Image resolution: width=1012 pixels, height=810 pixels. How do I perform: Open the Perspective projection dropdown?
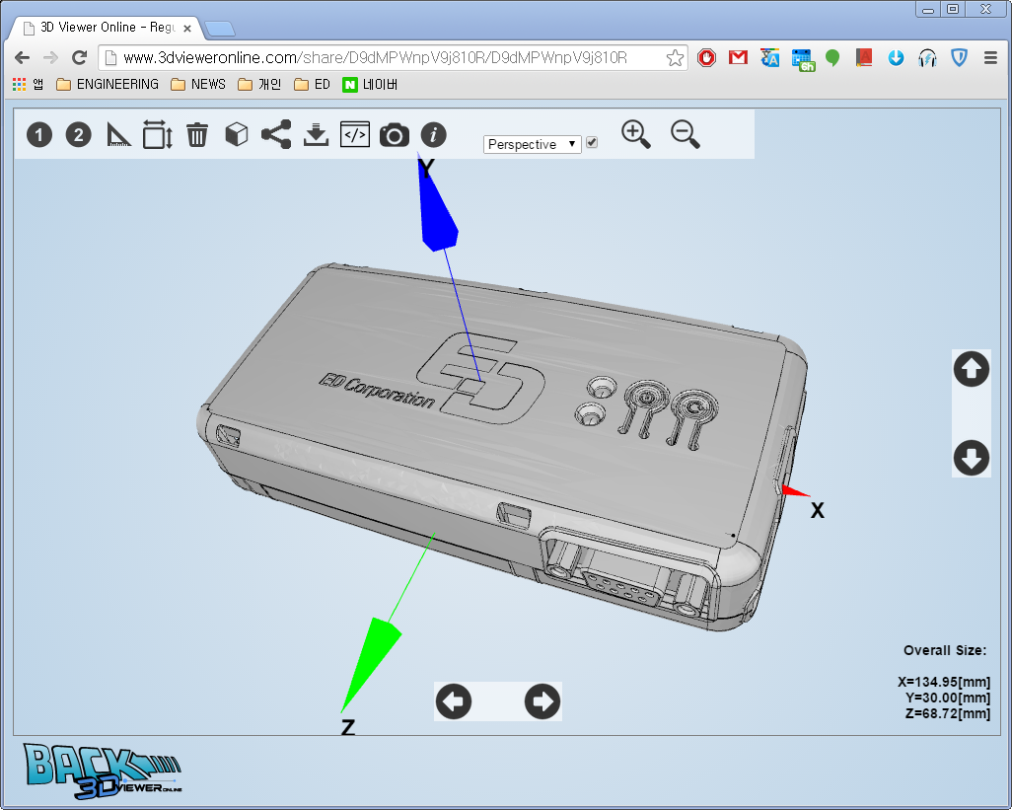pyautogui.click(x=532, y=144)
